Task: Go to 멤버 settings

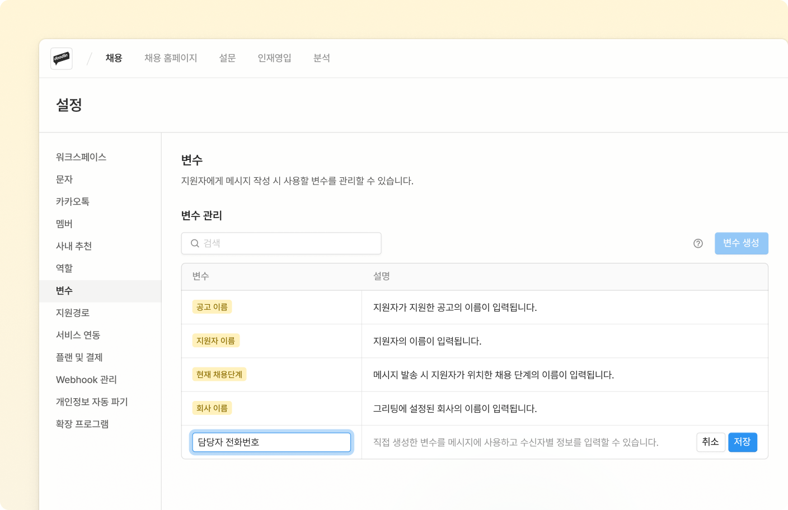Action: (64, 224)
